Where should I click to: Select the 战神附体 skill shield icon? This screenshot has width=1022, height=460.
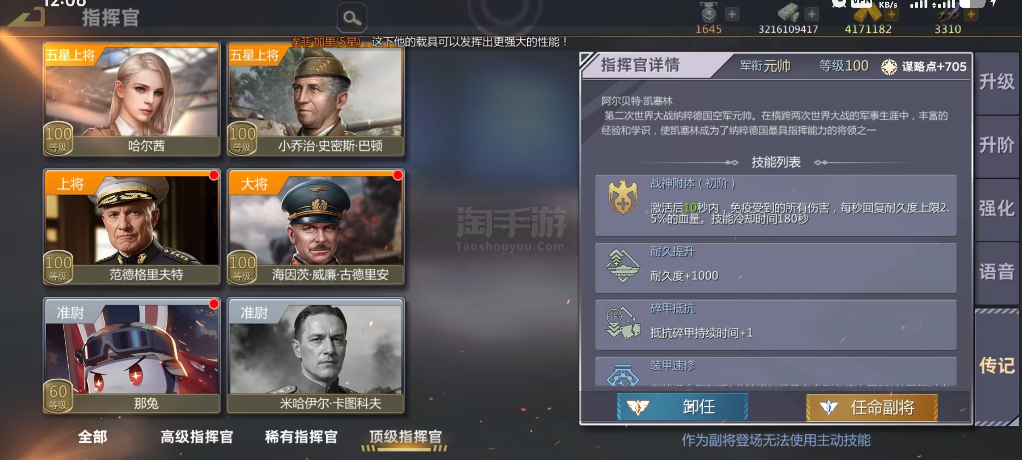tap(623, 198)
